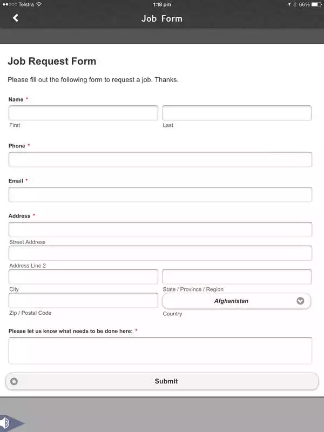
Task: Select the Address Line 2 field
Action: point(160,253)
